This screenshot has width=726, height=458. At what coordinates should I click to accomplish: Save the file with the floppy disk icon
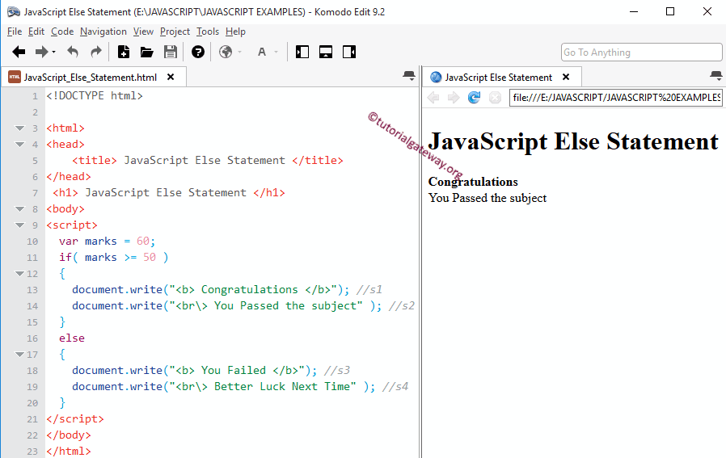(x=171, y=52)
